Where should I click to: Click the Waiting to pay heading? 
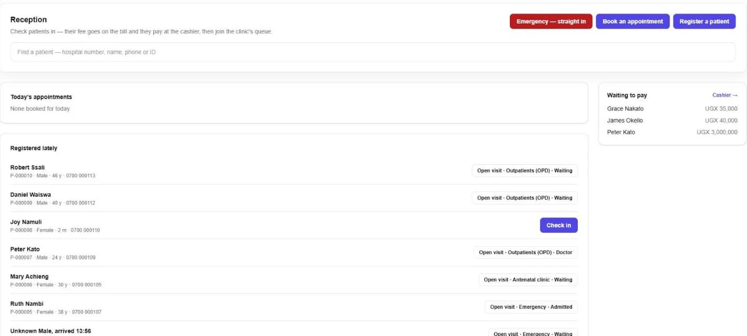coord(627,95)
